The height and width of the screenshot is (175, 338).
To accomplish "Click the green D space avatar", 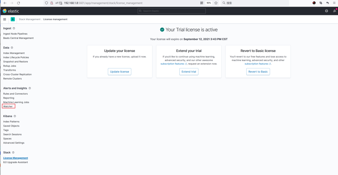I will tap(13, 19).
